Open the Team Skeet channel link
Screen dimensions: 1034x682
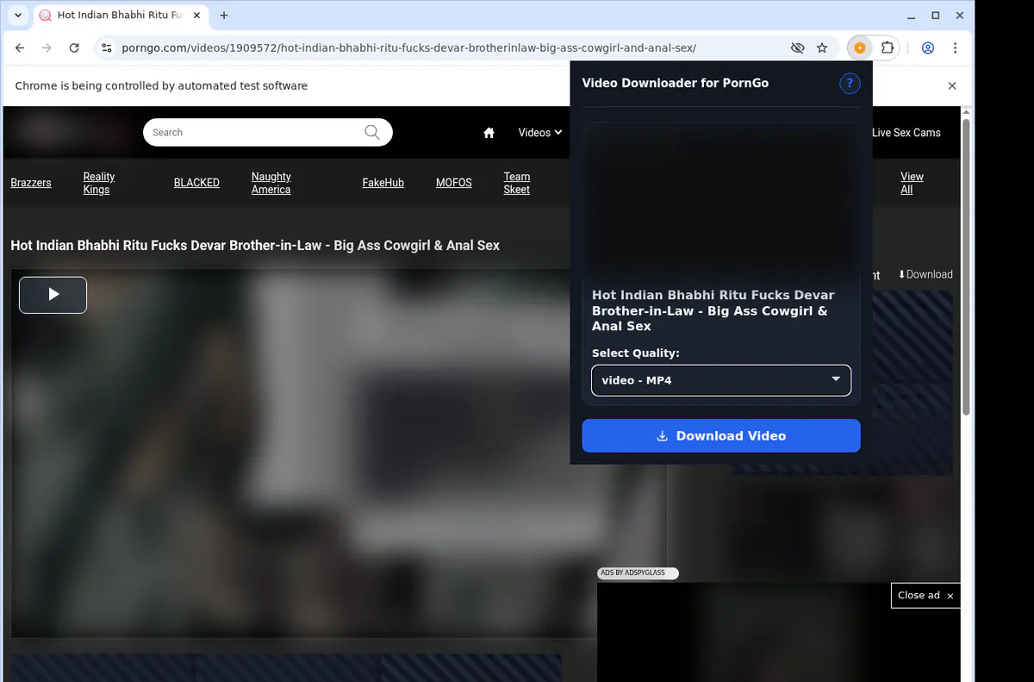tap(517, 183)
